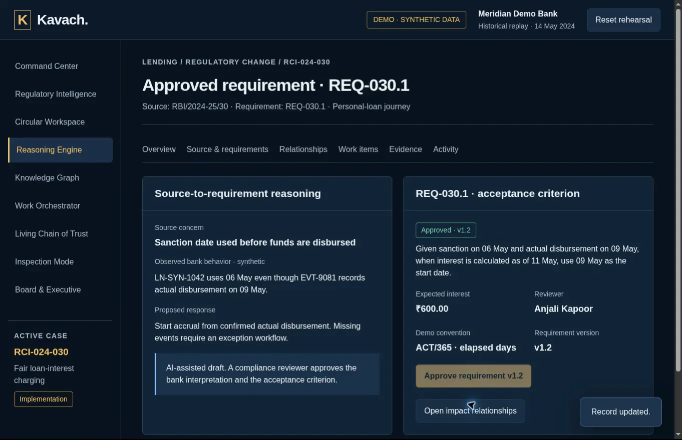Screen dimensions: 682x440
Task: Click Source-to-requirement reasoning card title
Action: 238,193
